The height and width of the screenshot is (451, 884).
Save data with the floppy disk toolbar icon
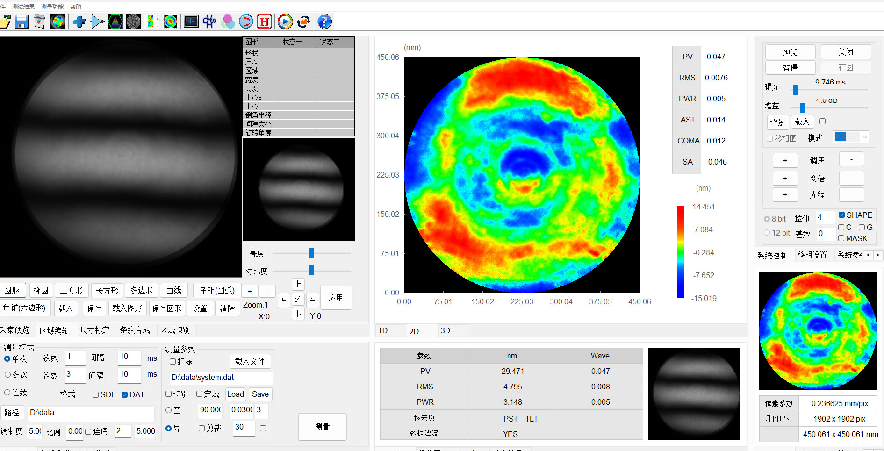(22, 21)
